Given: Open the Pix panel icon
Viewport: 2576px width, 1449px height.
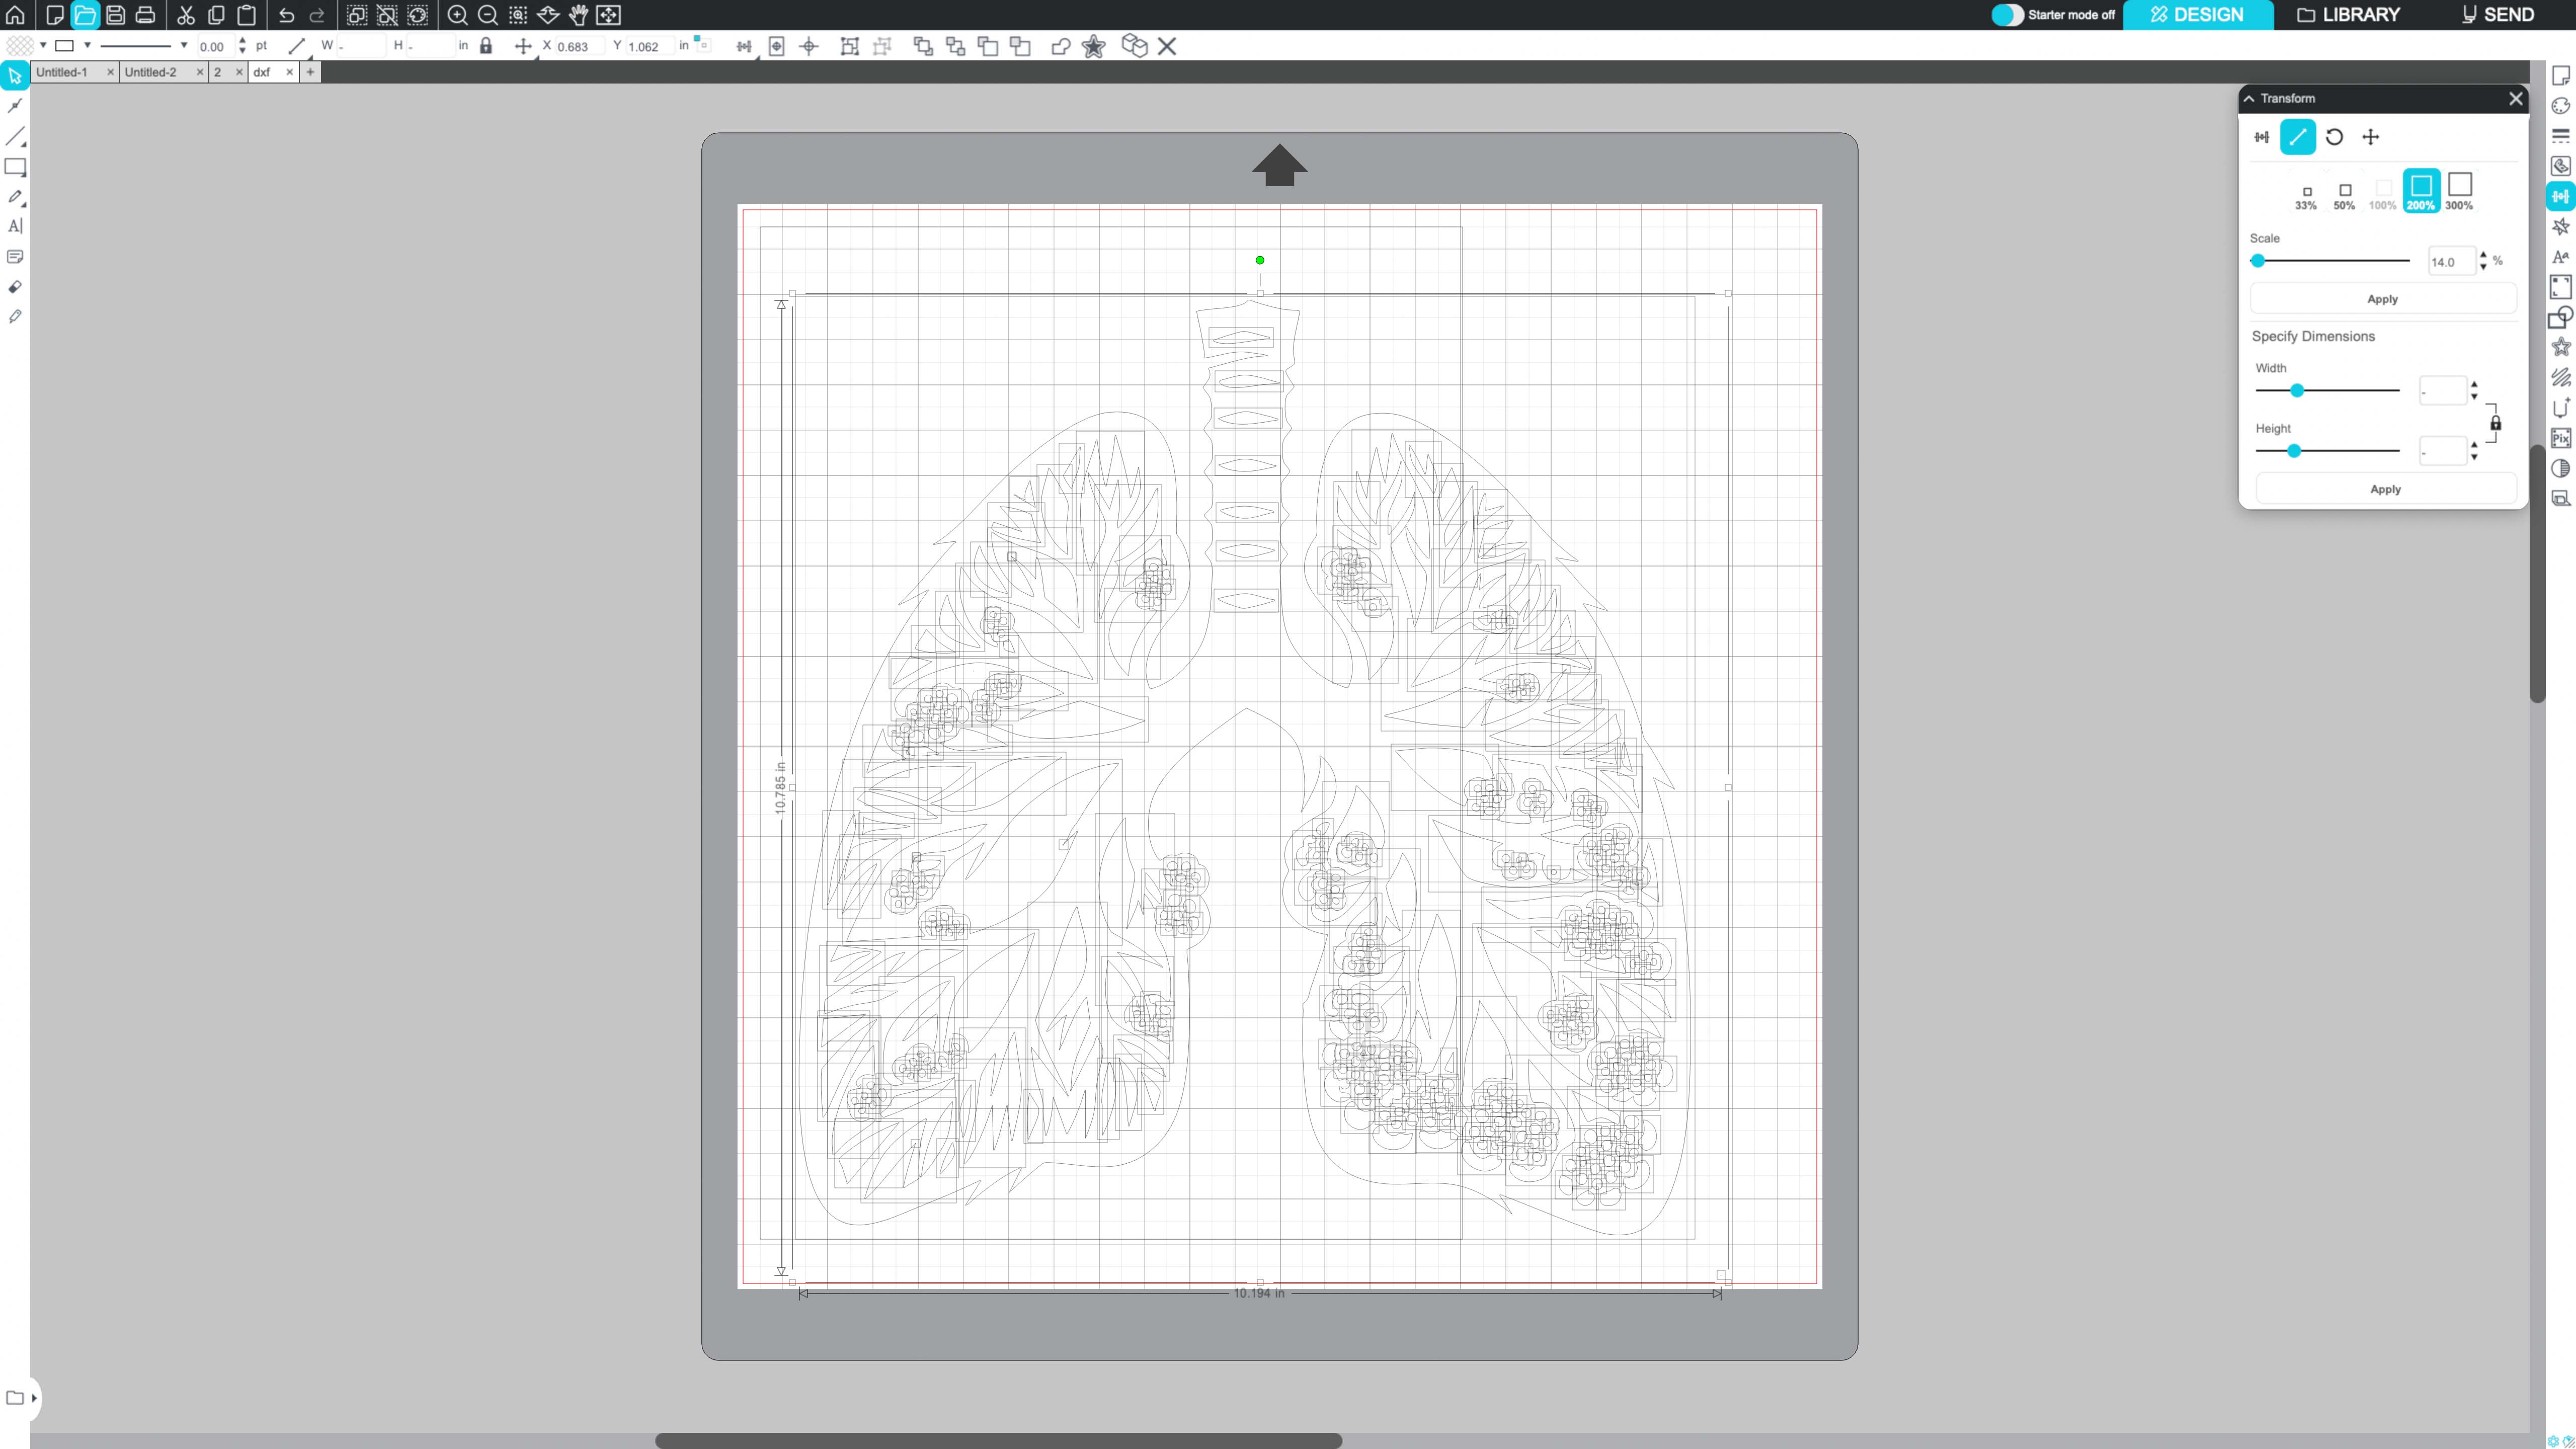Looking at the screenshot, I should [2560, 438].
